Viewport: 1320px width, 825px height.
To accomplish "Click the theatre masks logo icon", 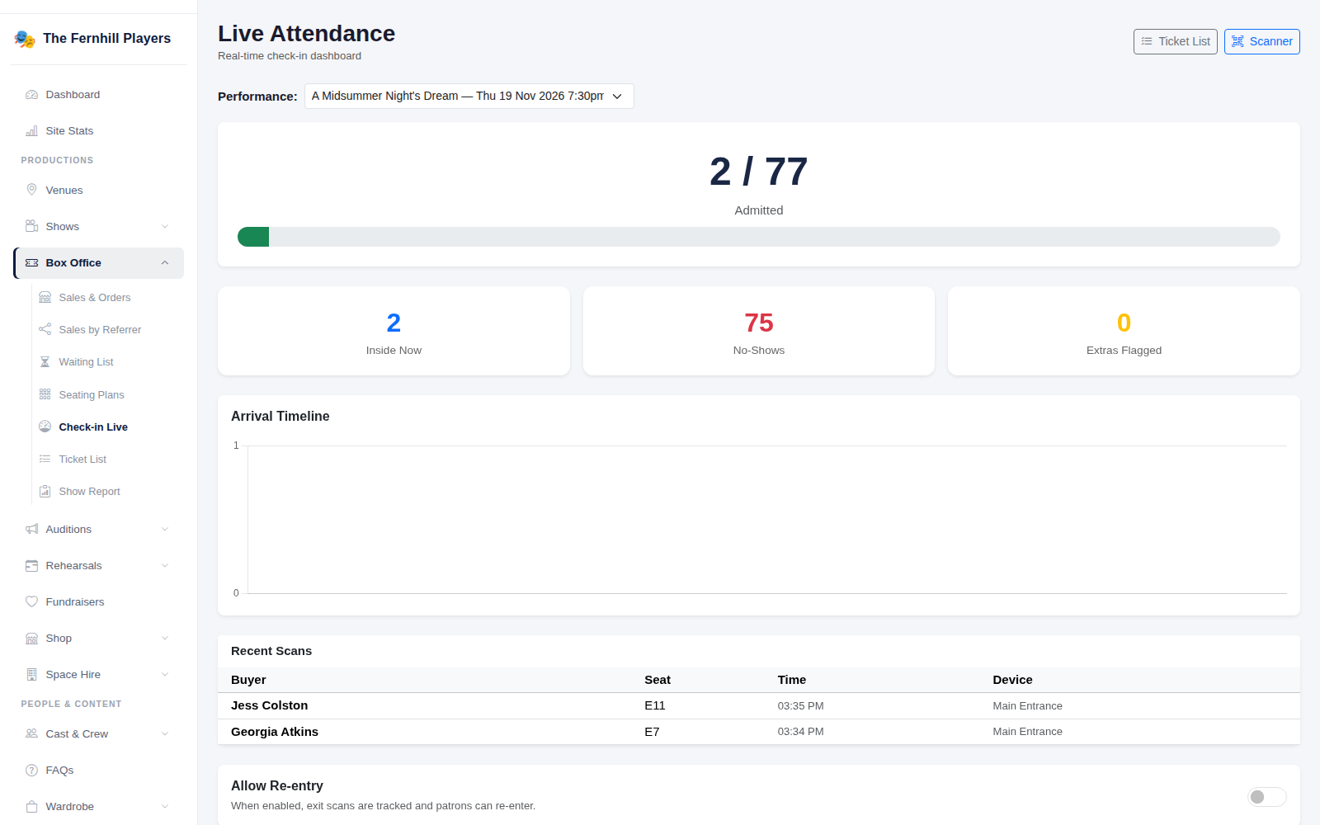I will tap(25, 39).
